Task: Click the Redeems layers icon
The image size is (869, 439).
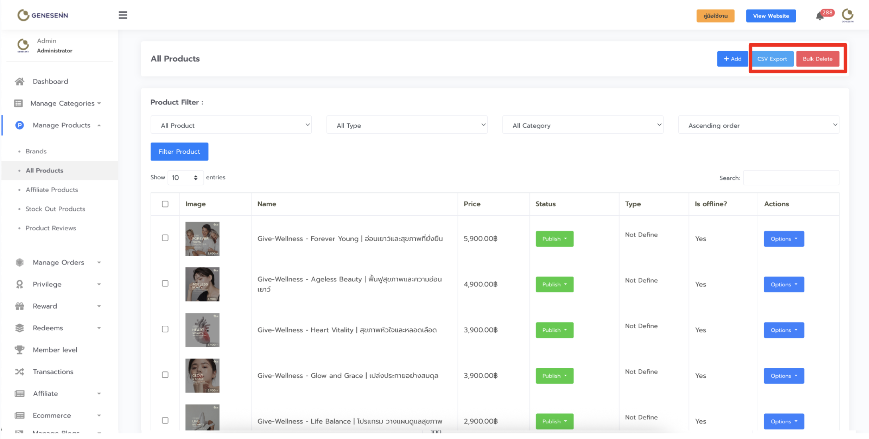Action: pyautogui.click(x=20, y=328)
